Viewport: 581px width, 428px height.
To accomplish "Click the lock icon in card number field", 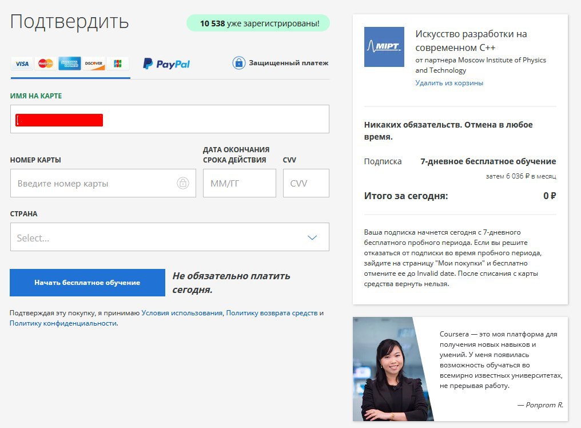I will (182, 183).
